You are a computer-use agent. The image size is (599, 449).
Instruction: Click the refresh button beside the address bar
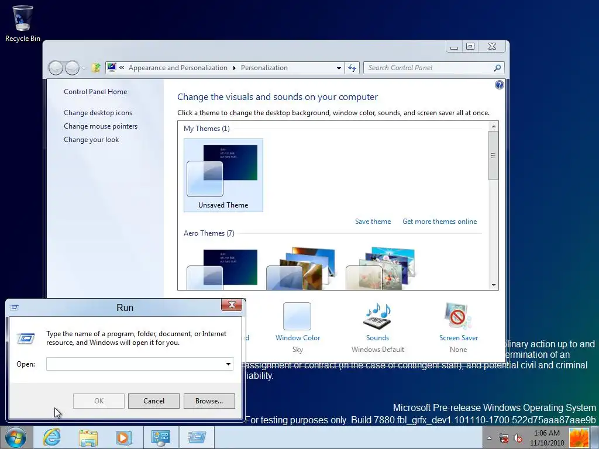point(352,68)
